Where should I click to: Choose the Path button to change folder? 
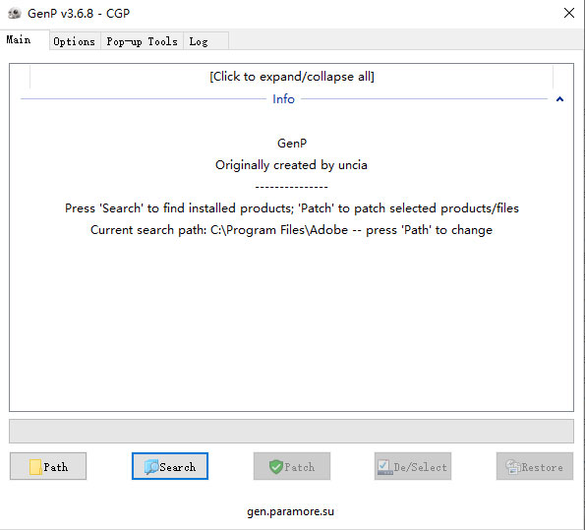tap(48, 466)
